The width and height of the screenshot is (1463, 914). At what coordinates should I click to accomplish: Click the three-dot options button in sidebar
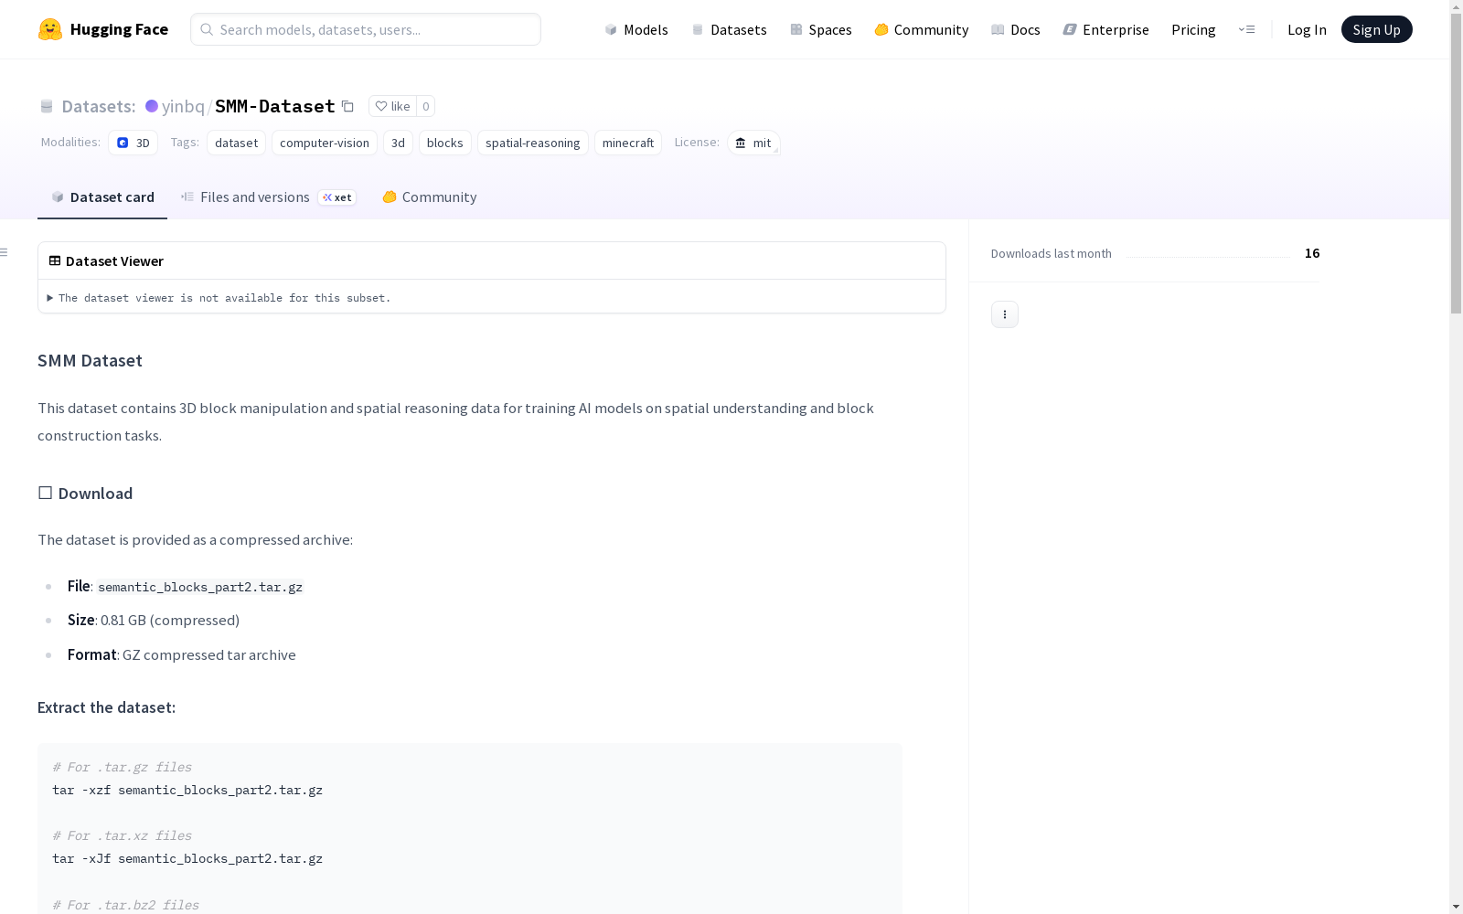pyautogui.click(x=1005, y=314)
